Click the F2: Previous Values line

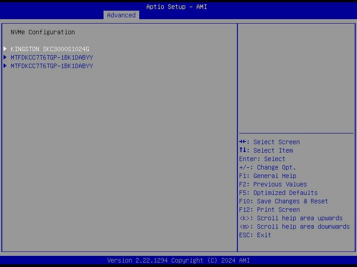[273, 184]
